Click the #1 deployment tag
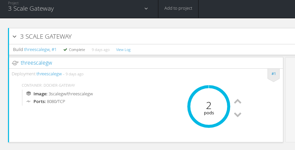The height and width of the screenshot is (150, 295). (274, 75)
